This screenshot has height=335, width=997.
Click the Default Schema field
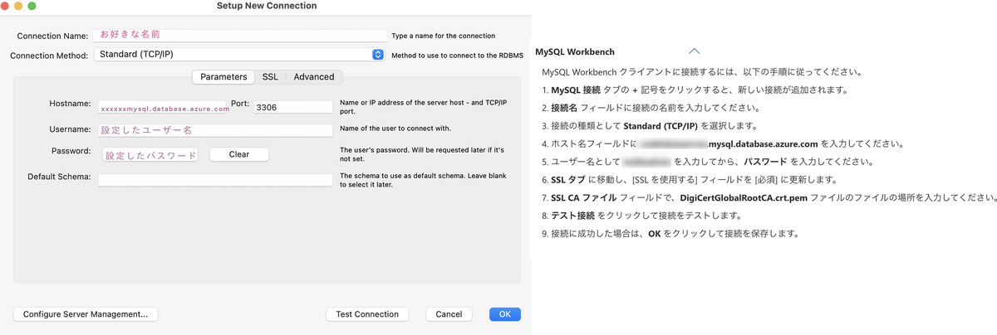[215, 179]
